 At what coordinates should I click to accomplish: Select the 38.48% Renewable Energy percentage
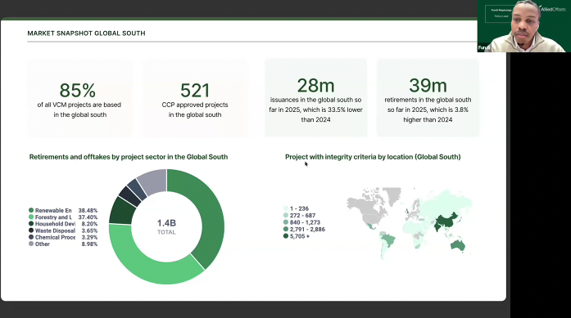(88, 210)
